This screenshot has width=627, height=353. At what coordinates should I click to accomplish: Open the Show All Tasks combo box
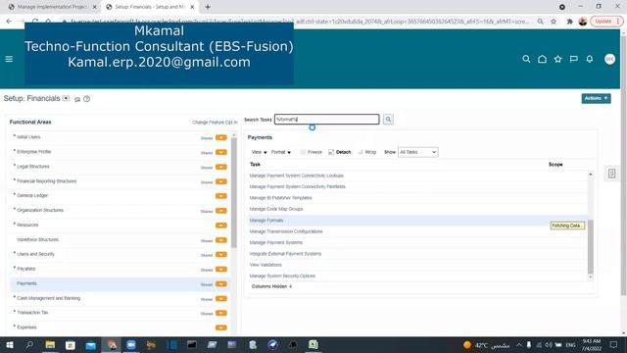[x=418, y=152]
